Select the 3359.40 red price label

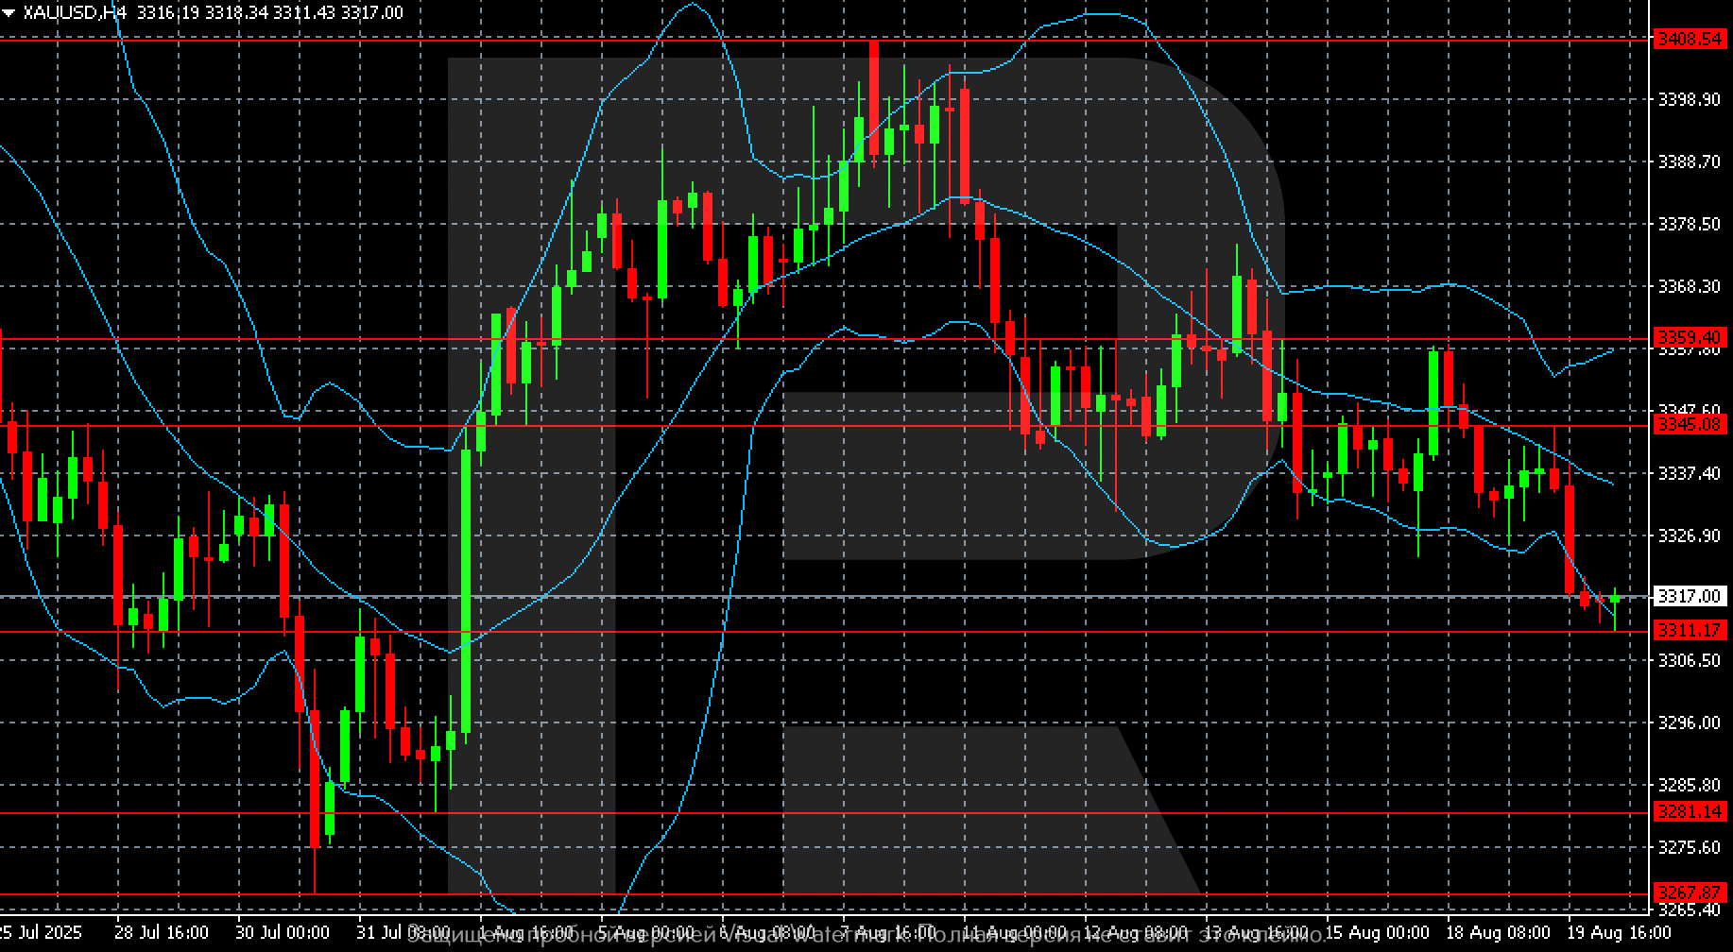[x=1690, y=337]
